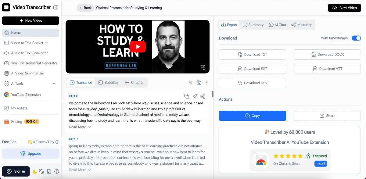This screenshot has height=179, width=366.
Task: Copy the first transcript segment via copy icon
Action: 187,96
